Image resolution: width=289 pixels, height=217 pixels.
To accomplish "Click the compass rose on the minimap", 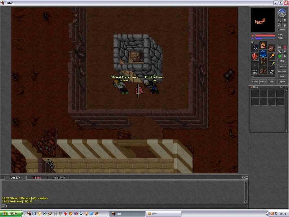I will [282, 13].
